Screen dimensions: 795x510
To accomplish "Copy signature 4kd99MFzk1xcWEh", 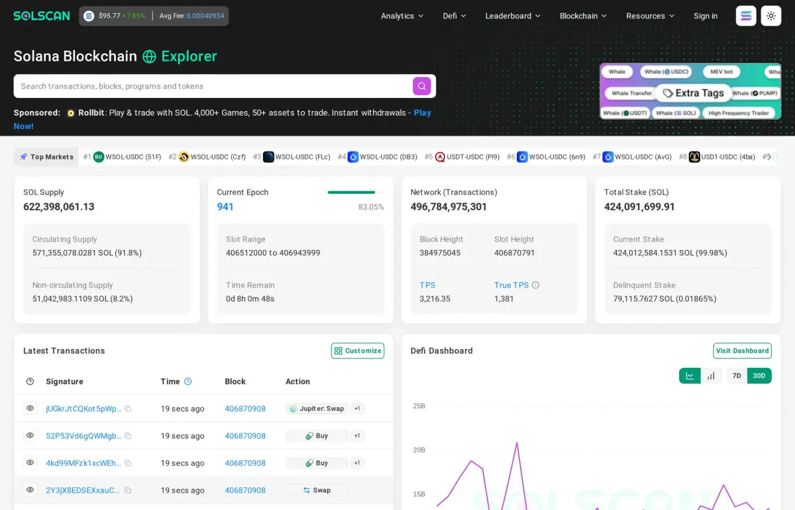I will click(x=128, y=463).
